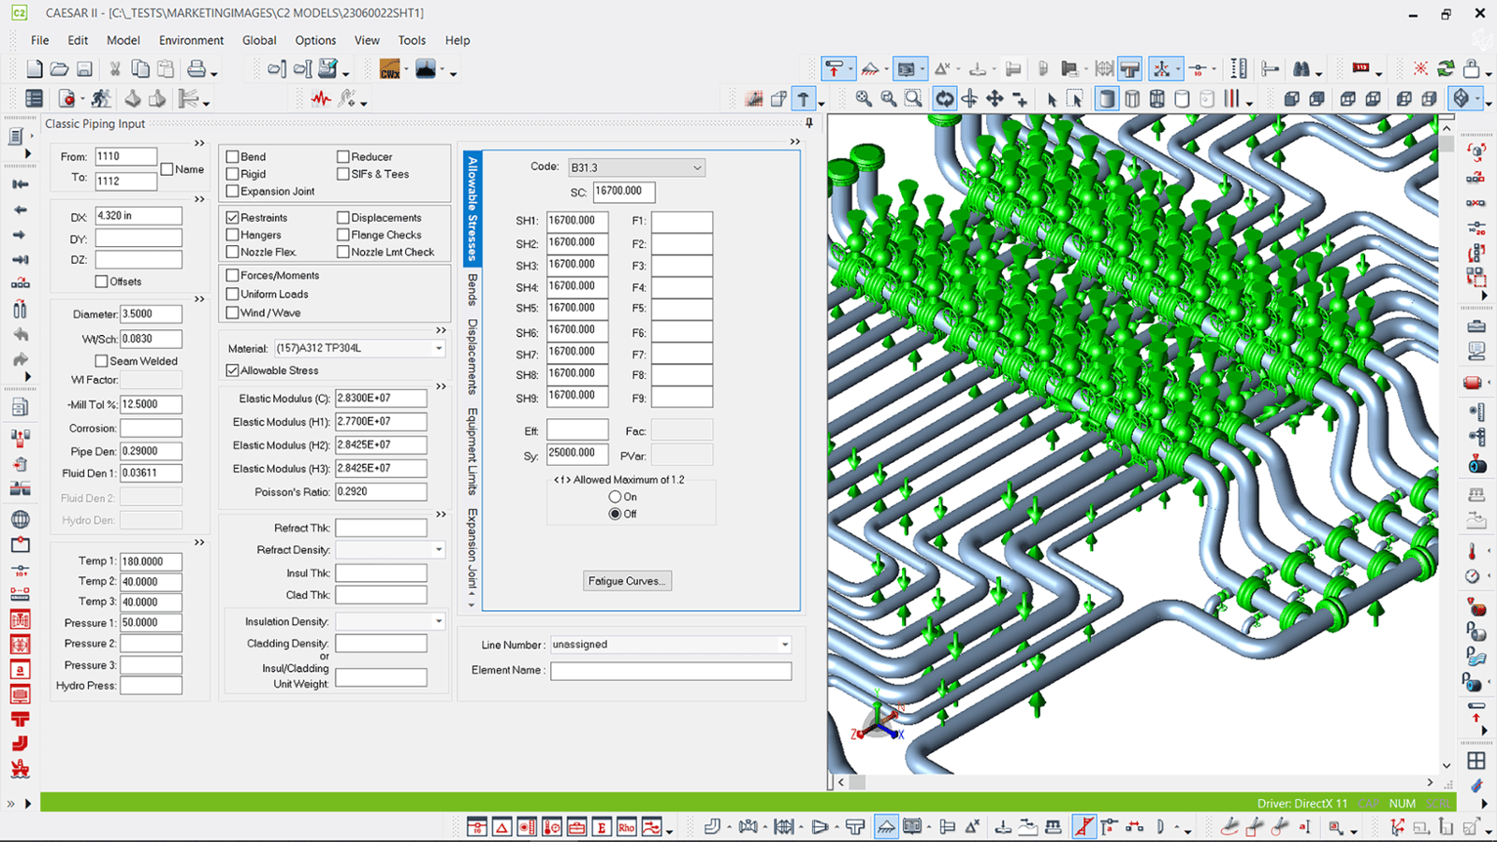Expand the Line Number dropdown
Screen dimensions: 1497x842
point(784,645)
